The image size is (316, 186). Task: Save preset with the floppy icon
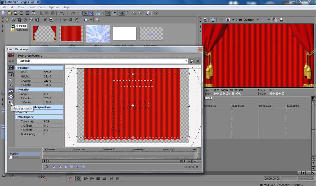pos(192,61)
